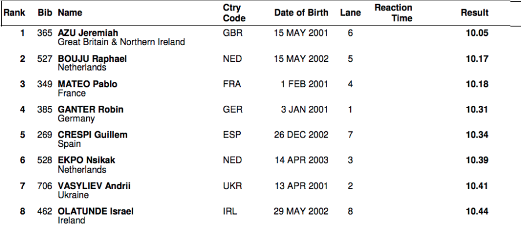521x233 pixels.
Task: Select OLATUNDE Israel's name
Action: pos(96,212)
